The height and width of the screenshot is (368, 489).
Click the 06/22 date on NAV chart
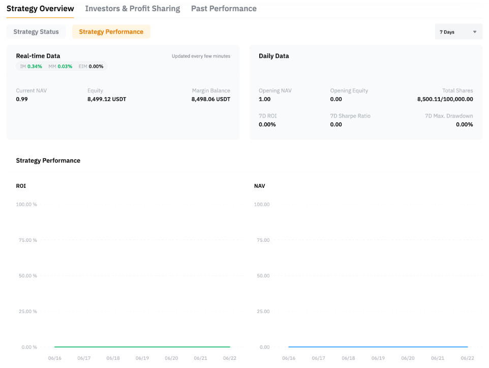(x=467, y=358)
